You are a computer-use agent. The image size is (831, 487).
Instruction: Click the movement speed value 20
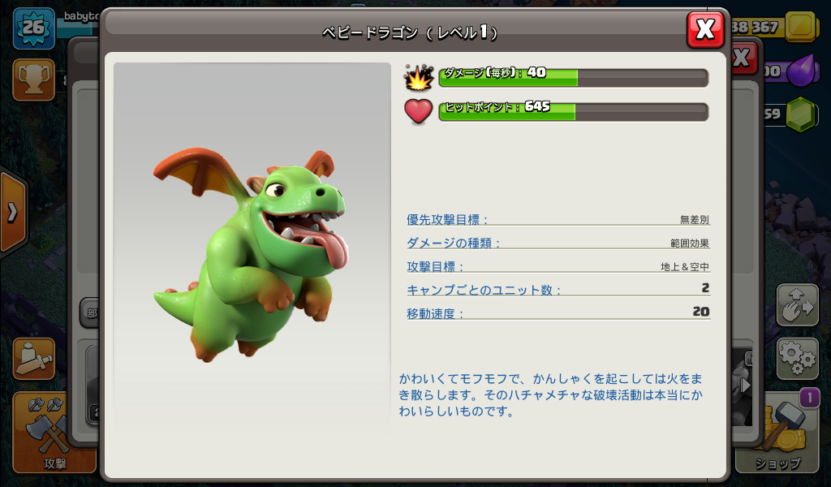pyautogui.click(x=700, y=312)
